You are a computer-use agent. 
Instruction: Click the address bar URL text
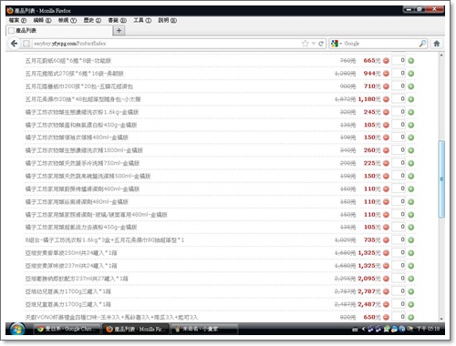[x=70, y=44]
